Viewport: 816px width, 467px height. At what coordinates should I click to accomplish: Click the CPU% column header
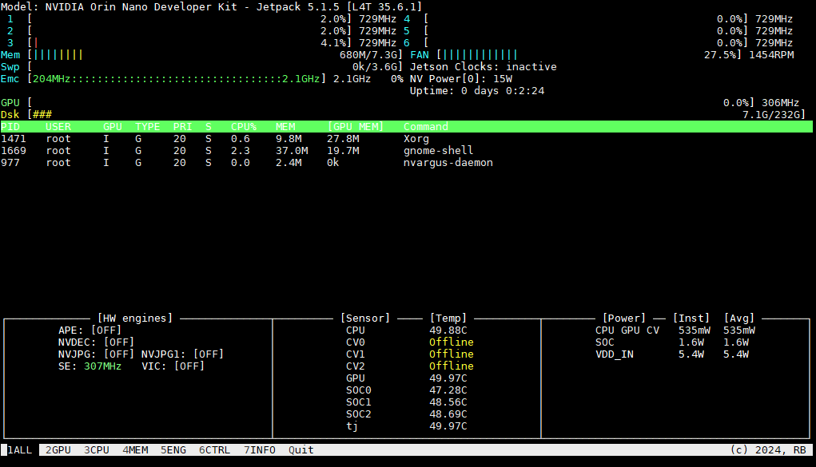point(244,126)
